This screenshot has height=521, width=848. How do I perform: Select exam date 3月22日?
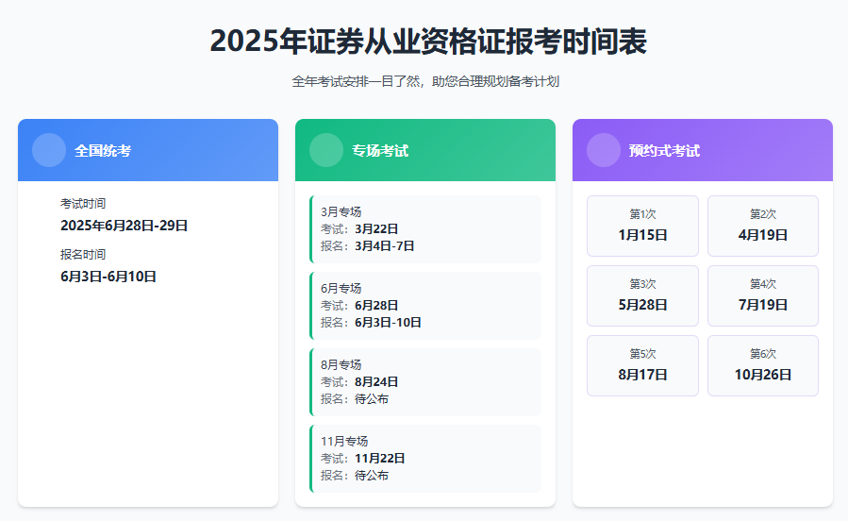[x=376, y=228]
